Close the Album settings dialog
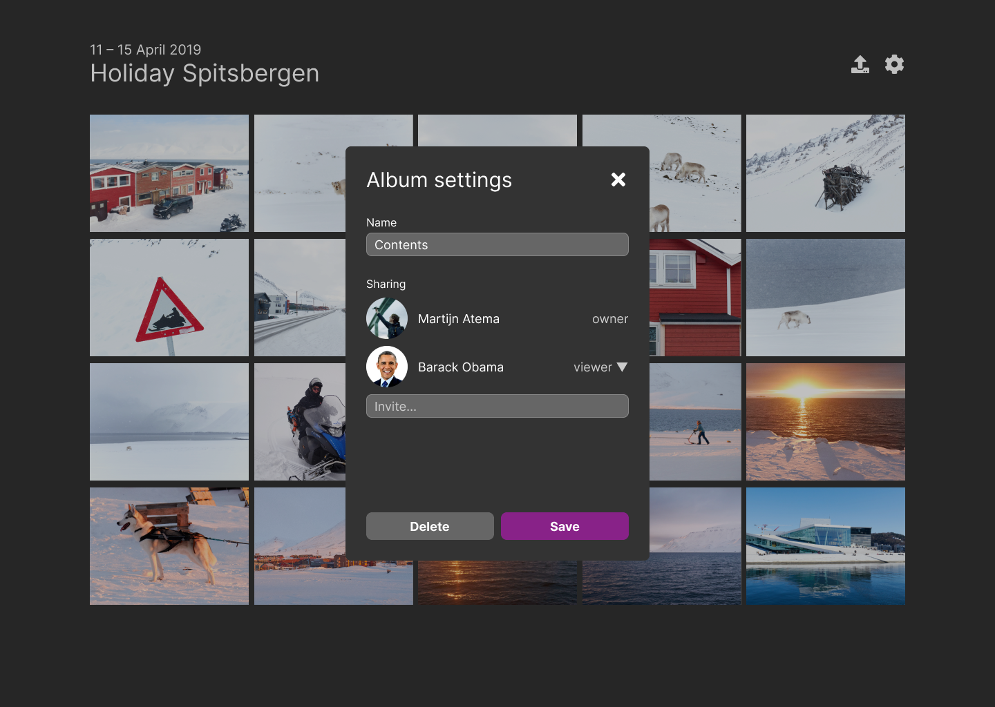The height and width of the screenshot is (707, 995). [x=618, y=180]
